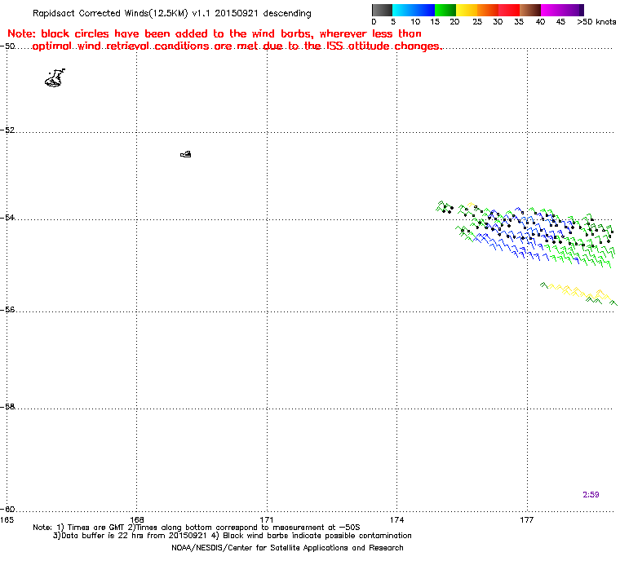Click the -52 latitude axis label
Screen dimensions: 620x561
coord(8,130)
